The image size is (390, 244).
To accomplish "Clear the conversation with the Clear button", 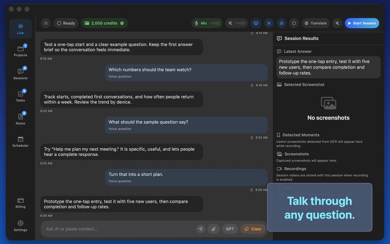I will point(253,229).
